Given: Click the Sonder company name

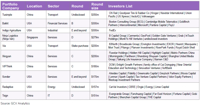Looking at the screenshot, I should tap(7, 77).
